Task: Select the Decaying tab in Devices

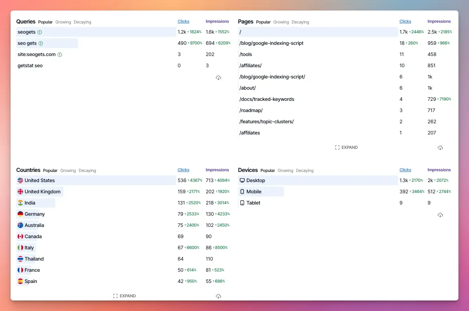Action: pos(304,171)
